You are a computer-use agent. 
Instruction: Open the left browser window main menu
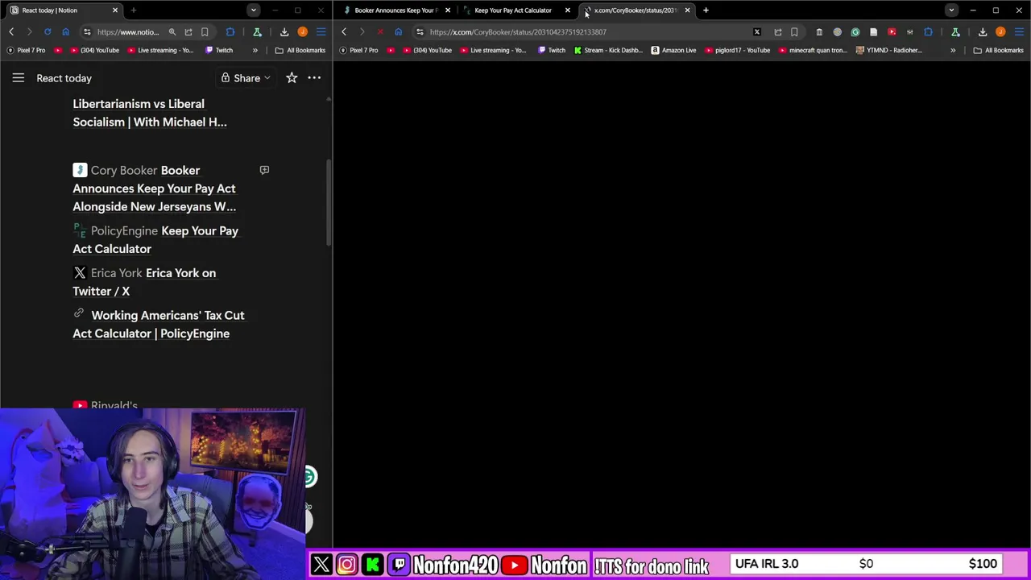pyautogui.click(x=321, y=32)
